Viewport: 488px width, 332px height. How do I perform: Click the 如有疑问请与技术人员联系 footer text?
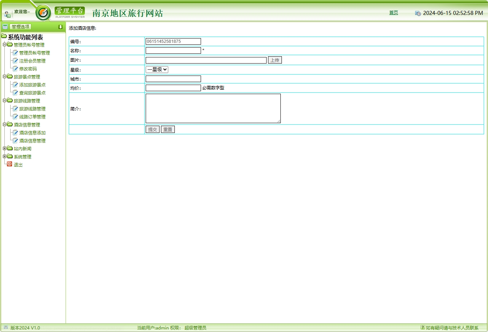(452, 328)
